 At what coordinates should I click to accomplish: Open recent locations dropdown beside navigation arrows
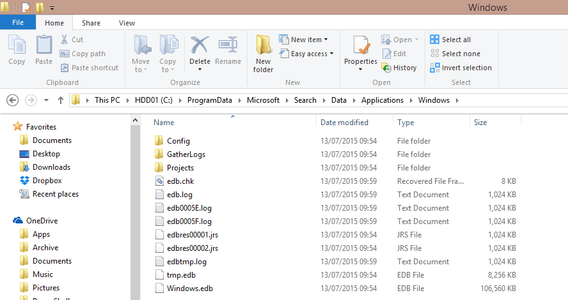46,100
